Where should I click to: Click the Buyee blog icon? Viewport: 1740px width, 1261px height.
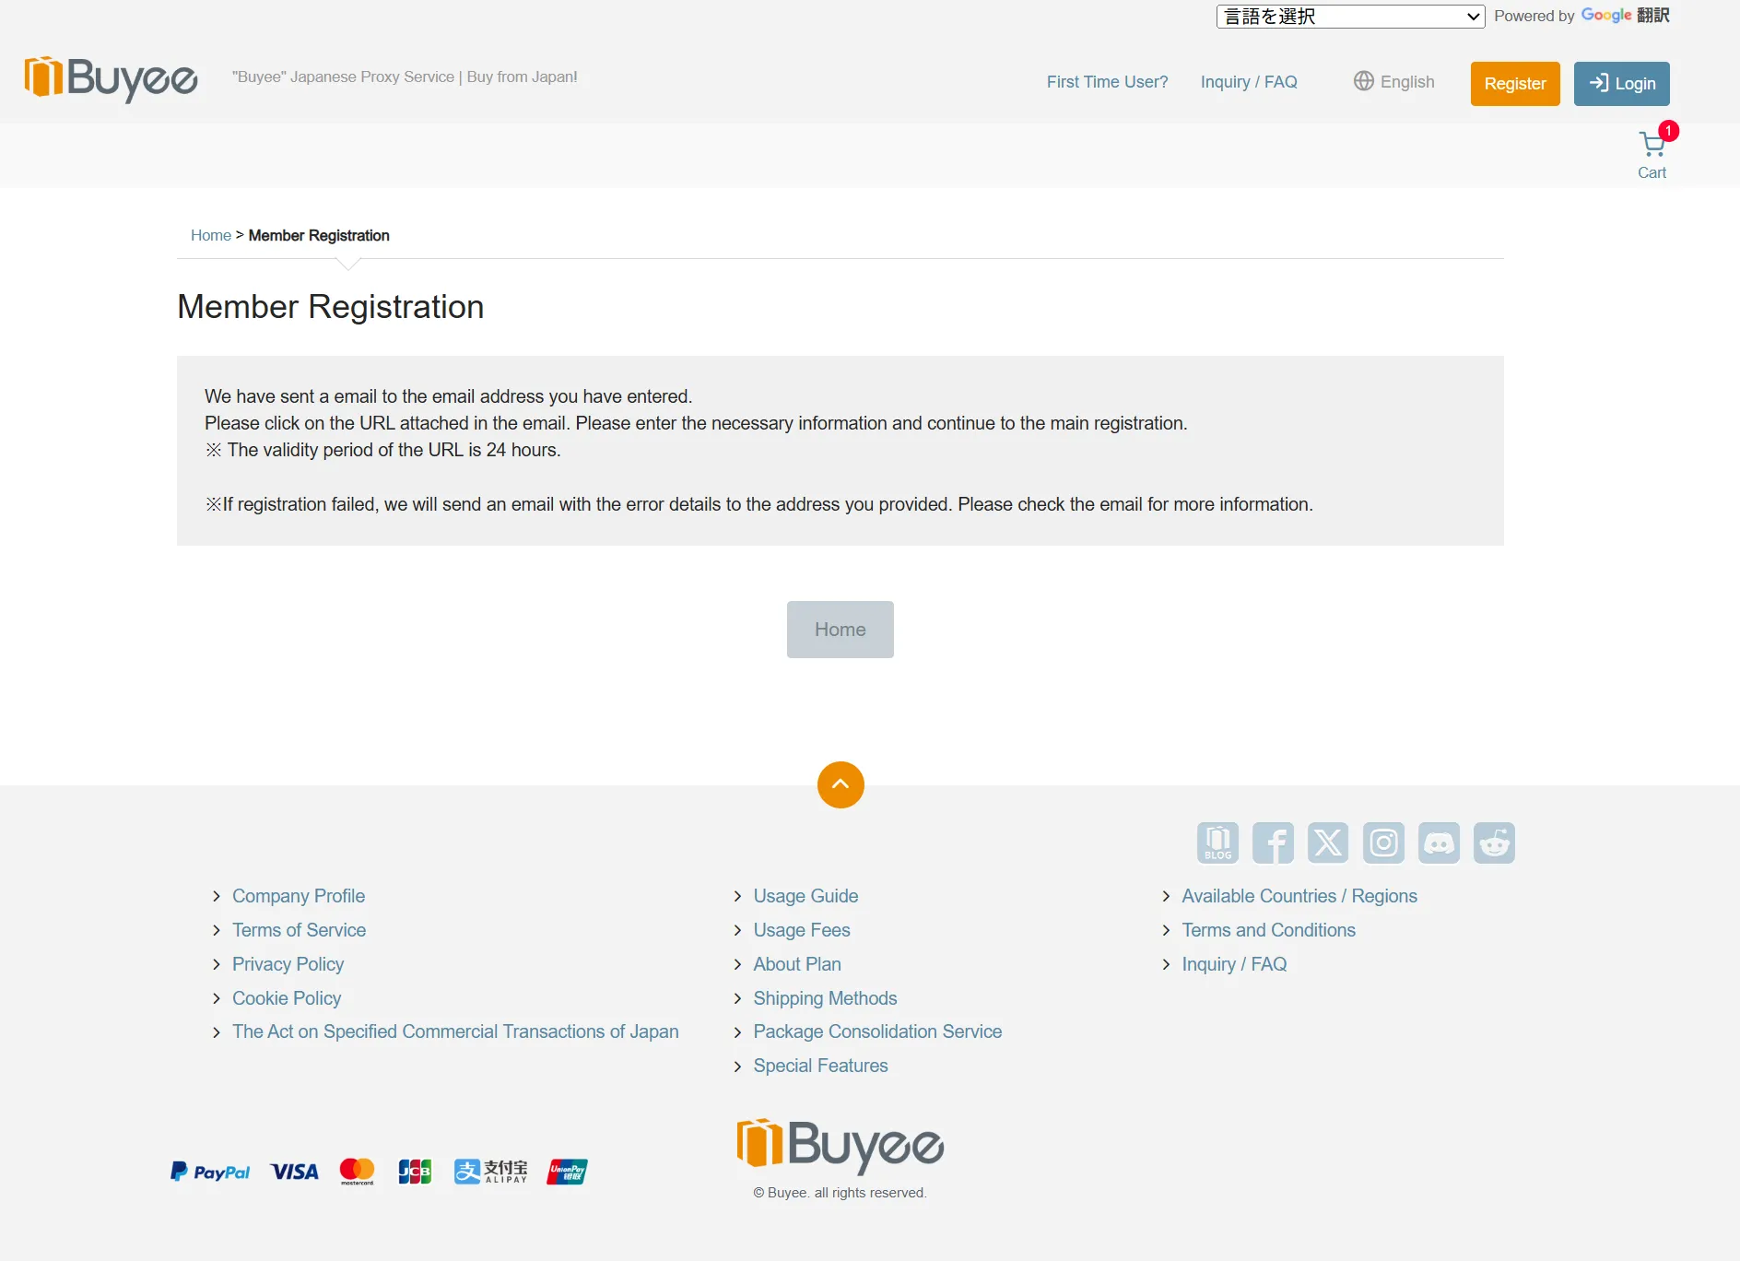pos(1217,843)
